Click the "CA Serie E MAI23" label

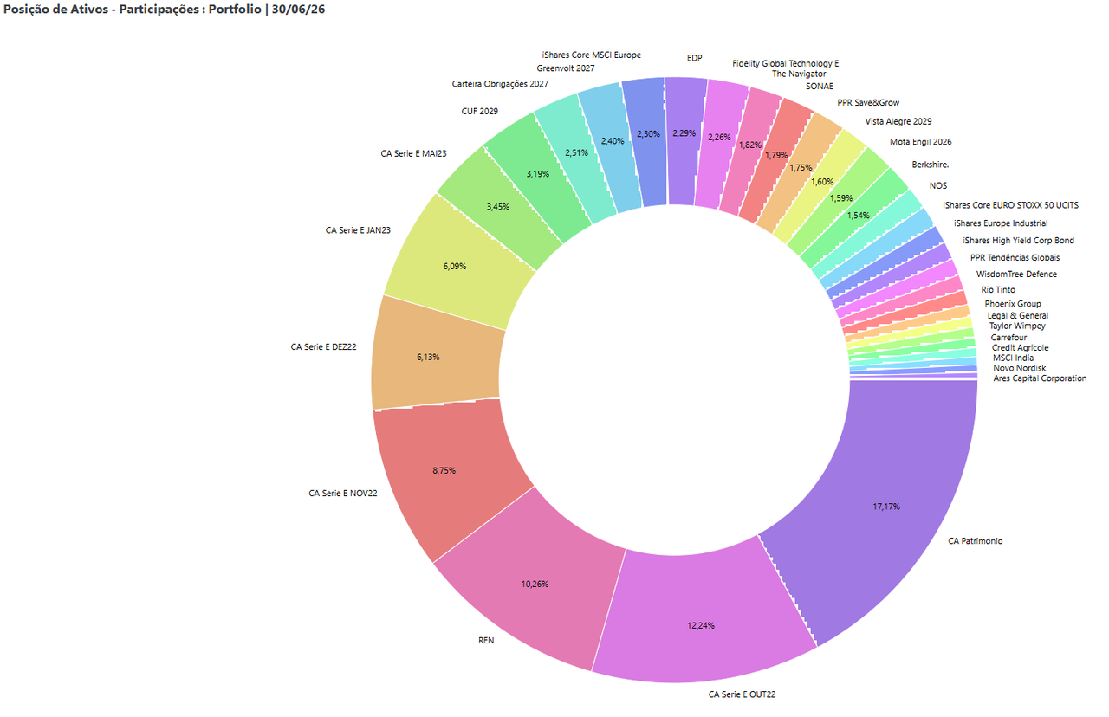(414, 153)
